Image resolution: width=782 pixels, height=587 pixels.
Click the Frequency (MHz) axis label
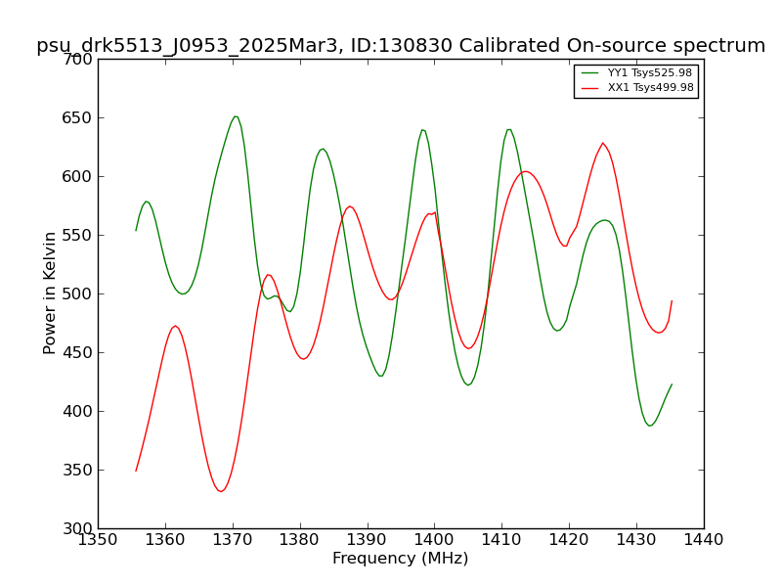[x=401, y=558]
